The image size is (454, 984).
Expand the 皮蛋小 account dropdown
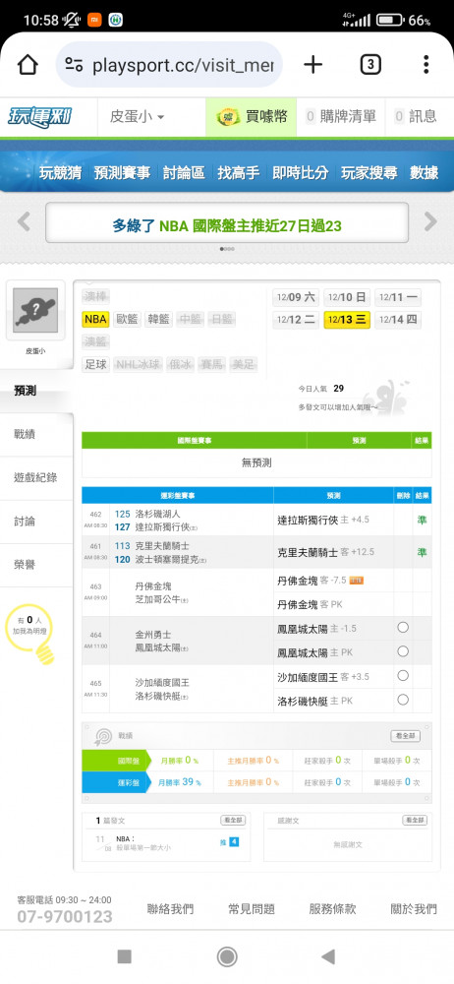pyautogui.click(x=137, y=117)
